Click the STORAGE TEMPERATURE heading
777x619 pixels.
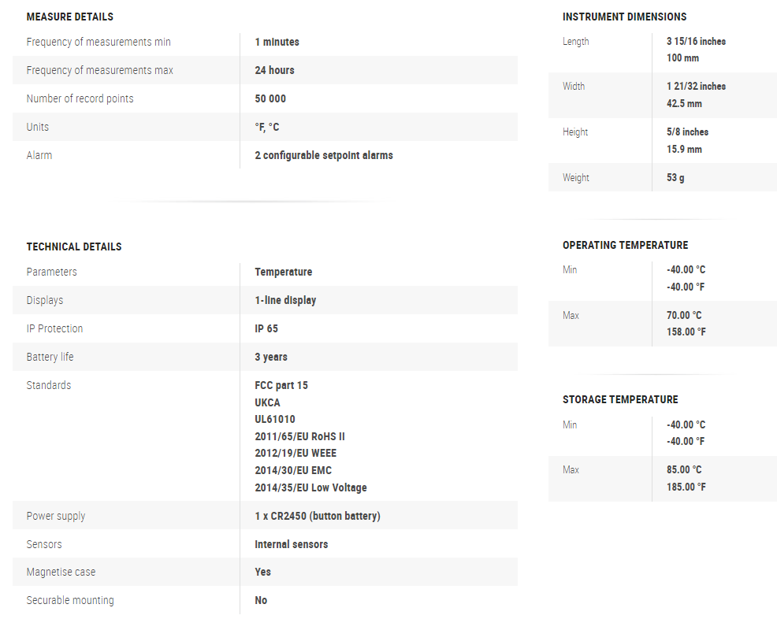[620, 399]
